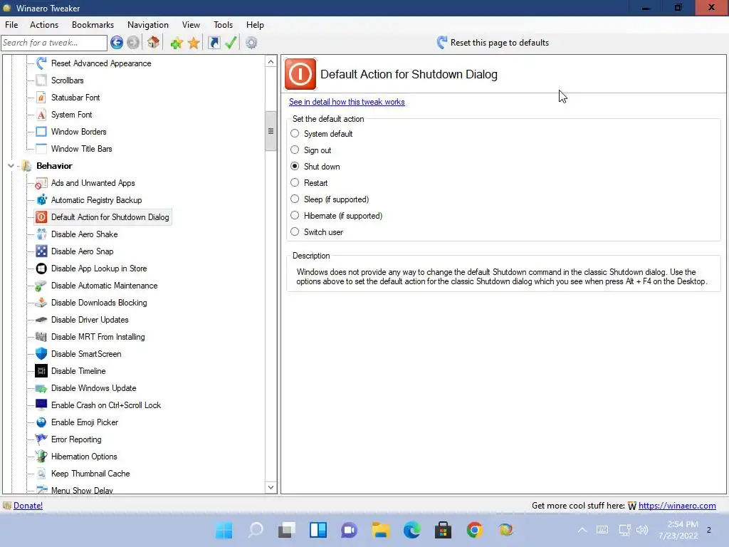This screenshot has height=547, width=729.
Task: Select the Shut down radio option
Action: point(295,167)
